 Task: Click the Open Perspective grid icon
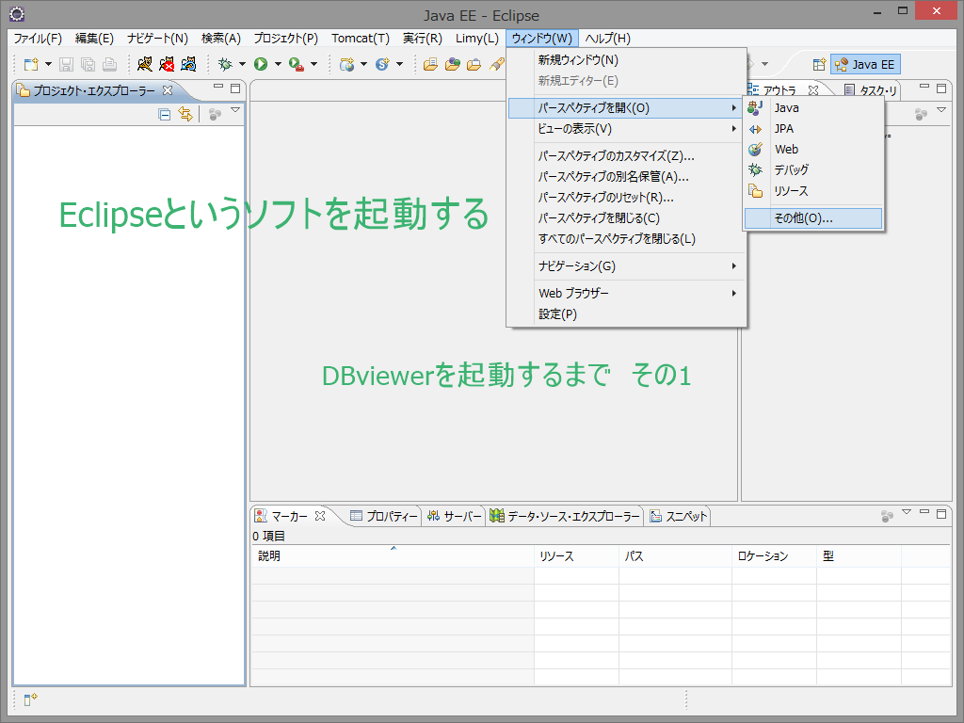pos(819,64)
